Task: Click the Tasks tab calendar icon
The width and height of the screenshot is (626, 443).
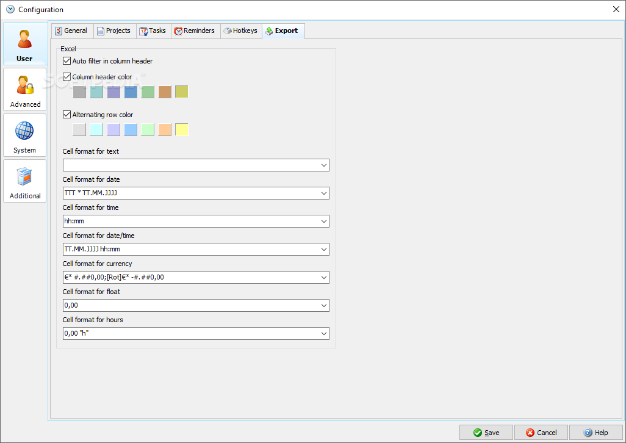Action: (143, 31)
